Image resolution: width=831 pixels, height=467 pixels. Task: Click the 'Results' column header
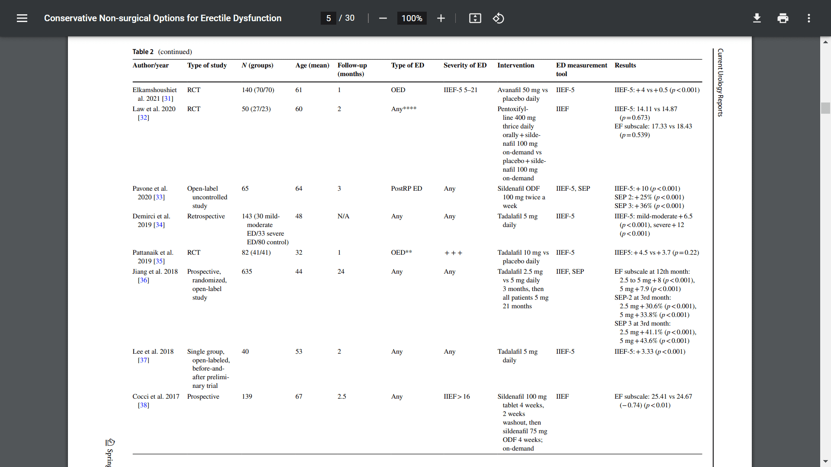coord(625,65)
